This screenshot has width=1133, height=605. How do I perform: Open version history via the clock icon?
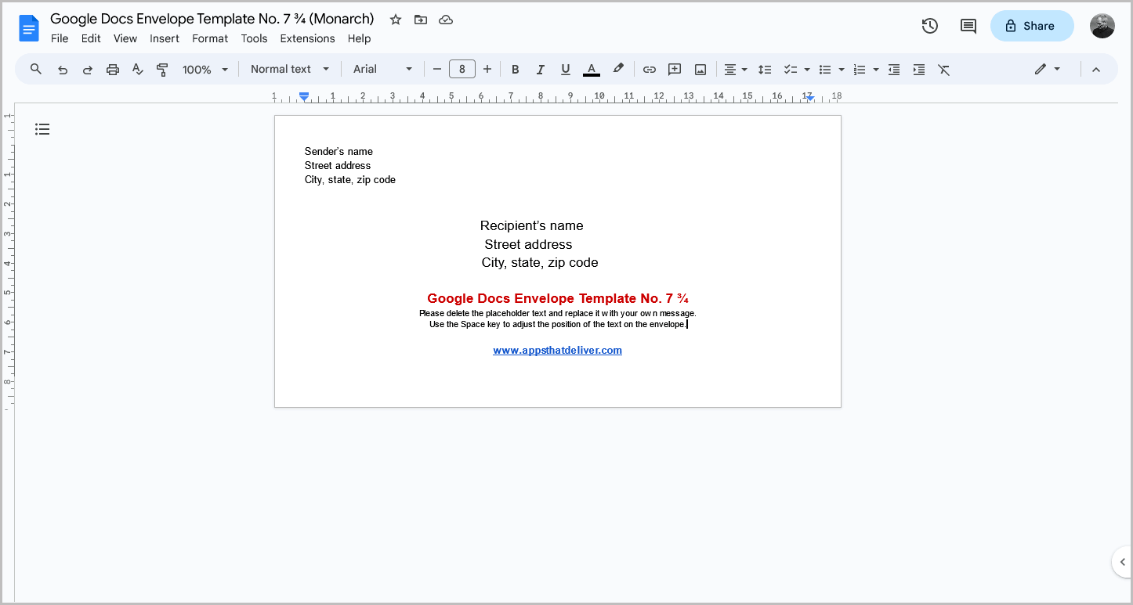[929, 25]
